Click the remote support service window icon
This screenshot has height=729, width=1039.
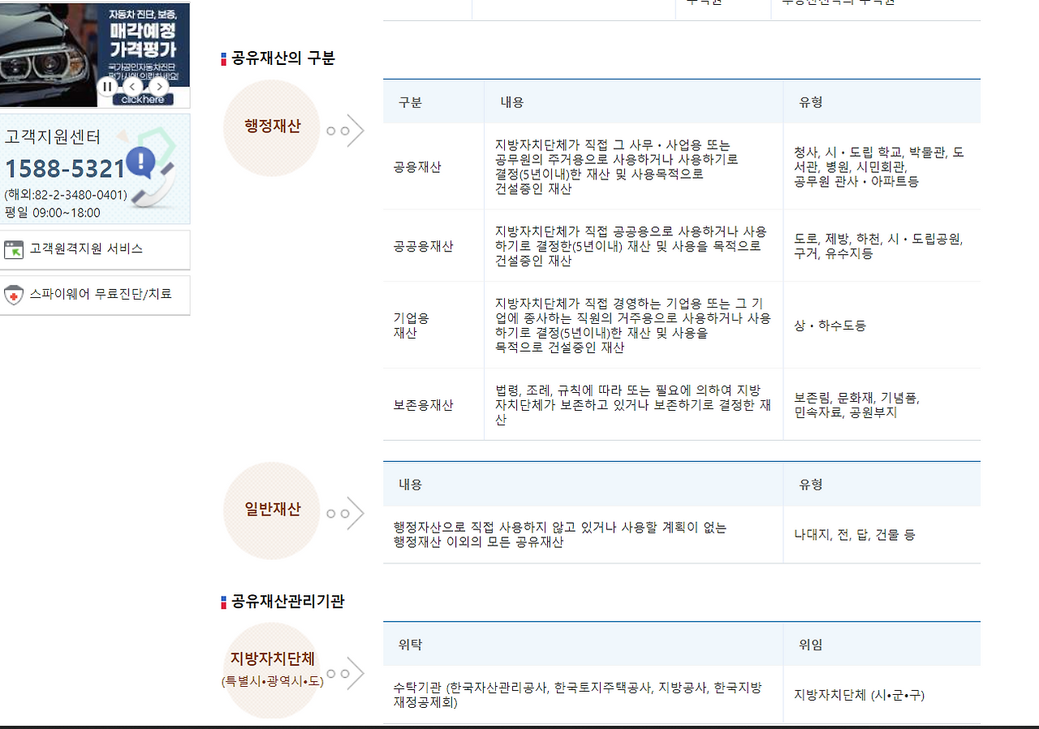coord(14,249)
